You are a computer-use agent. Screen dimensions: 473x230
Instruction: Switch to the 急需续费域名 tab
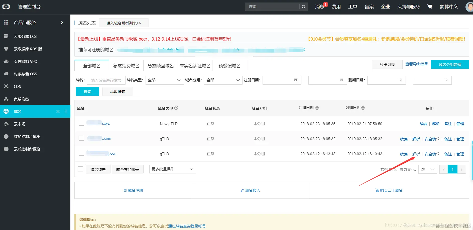tap(126, 65)
